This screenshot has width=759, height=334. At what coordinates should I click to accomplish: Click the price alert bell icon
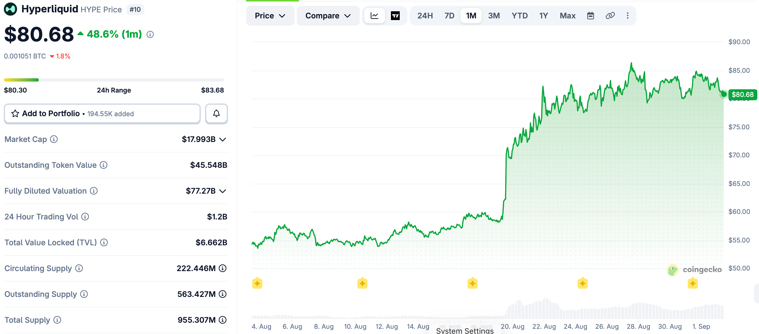216,113
